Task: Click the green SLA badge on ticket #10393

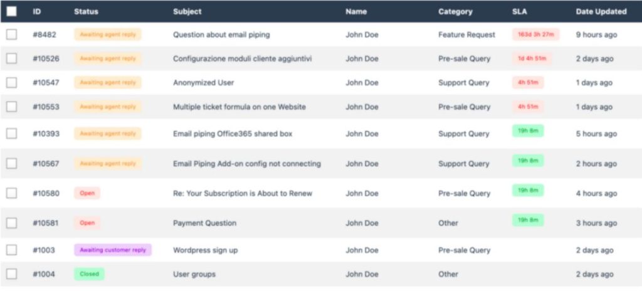Action: [528, 130]
